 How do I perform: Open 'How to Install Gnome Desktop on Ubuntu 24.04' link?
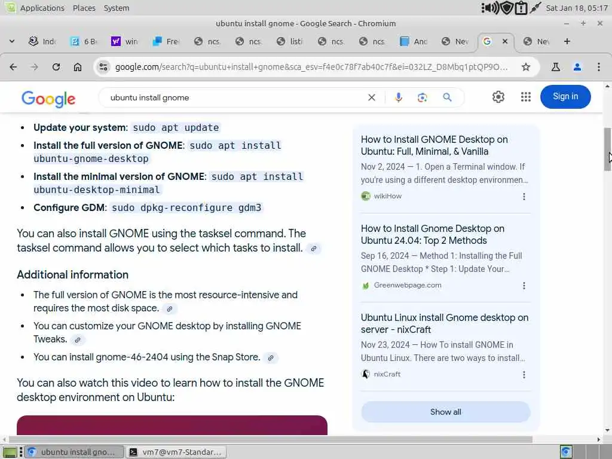pos(433,234)
